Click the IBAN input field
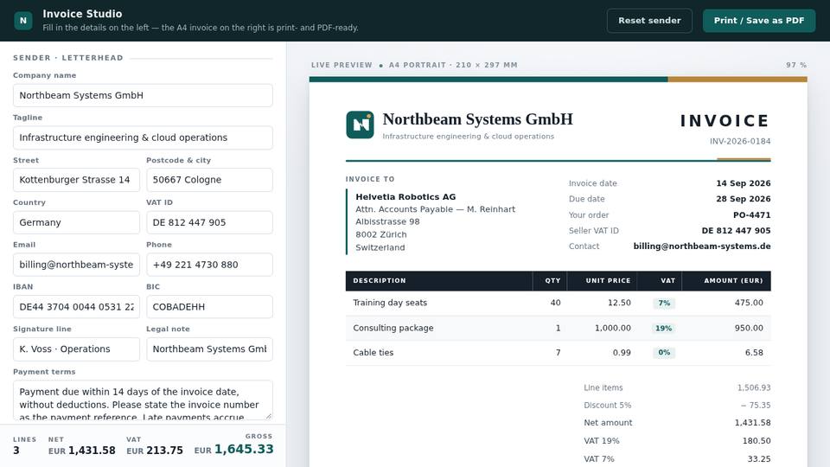The height and width of the screenshot is (467, 830). 76,306
